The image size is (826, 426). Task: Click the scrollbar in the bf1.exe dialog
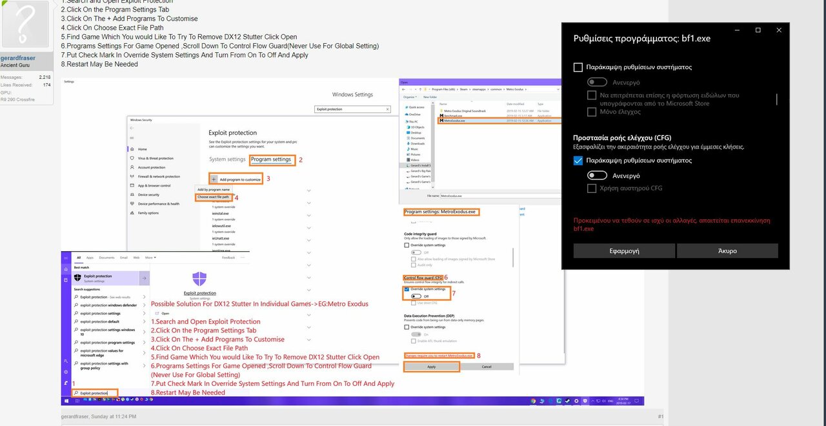tap(776, 99)
